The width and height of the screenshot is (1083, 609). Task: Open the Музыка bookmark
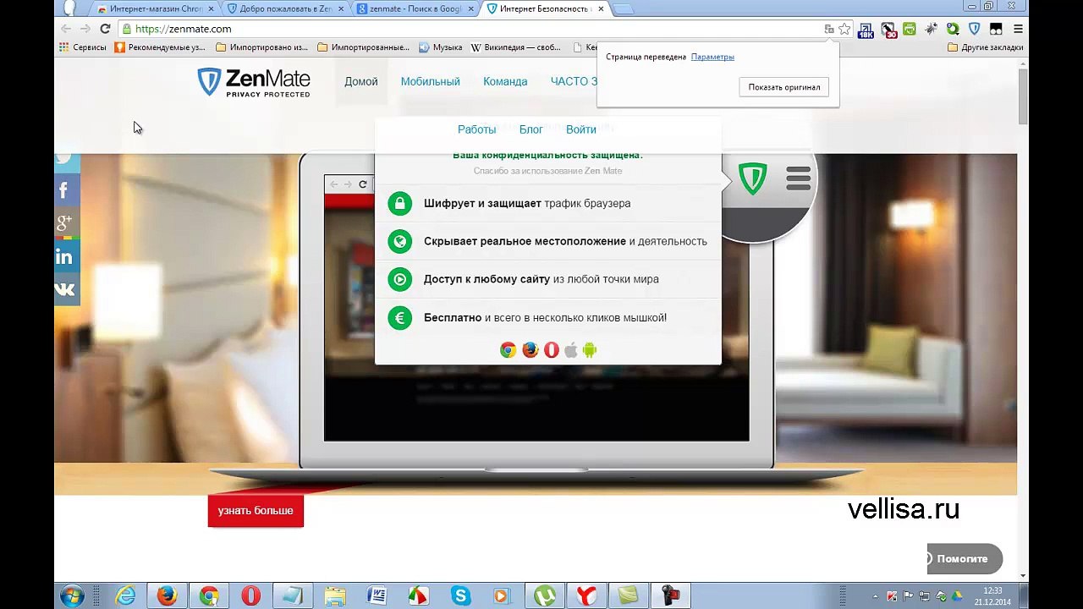pyautogui.click(x=441, y=47)
